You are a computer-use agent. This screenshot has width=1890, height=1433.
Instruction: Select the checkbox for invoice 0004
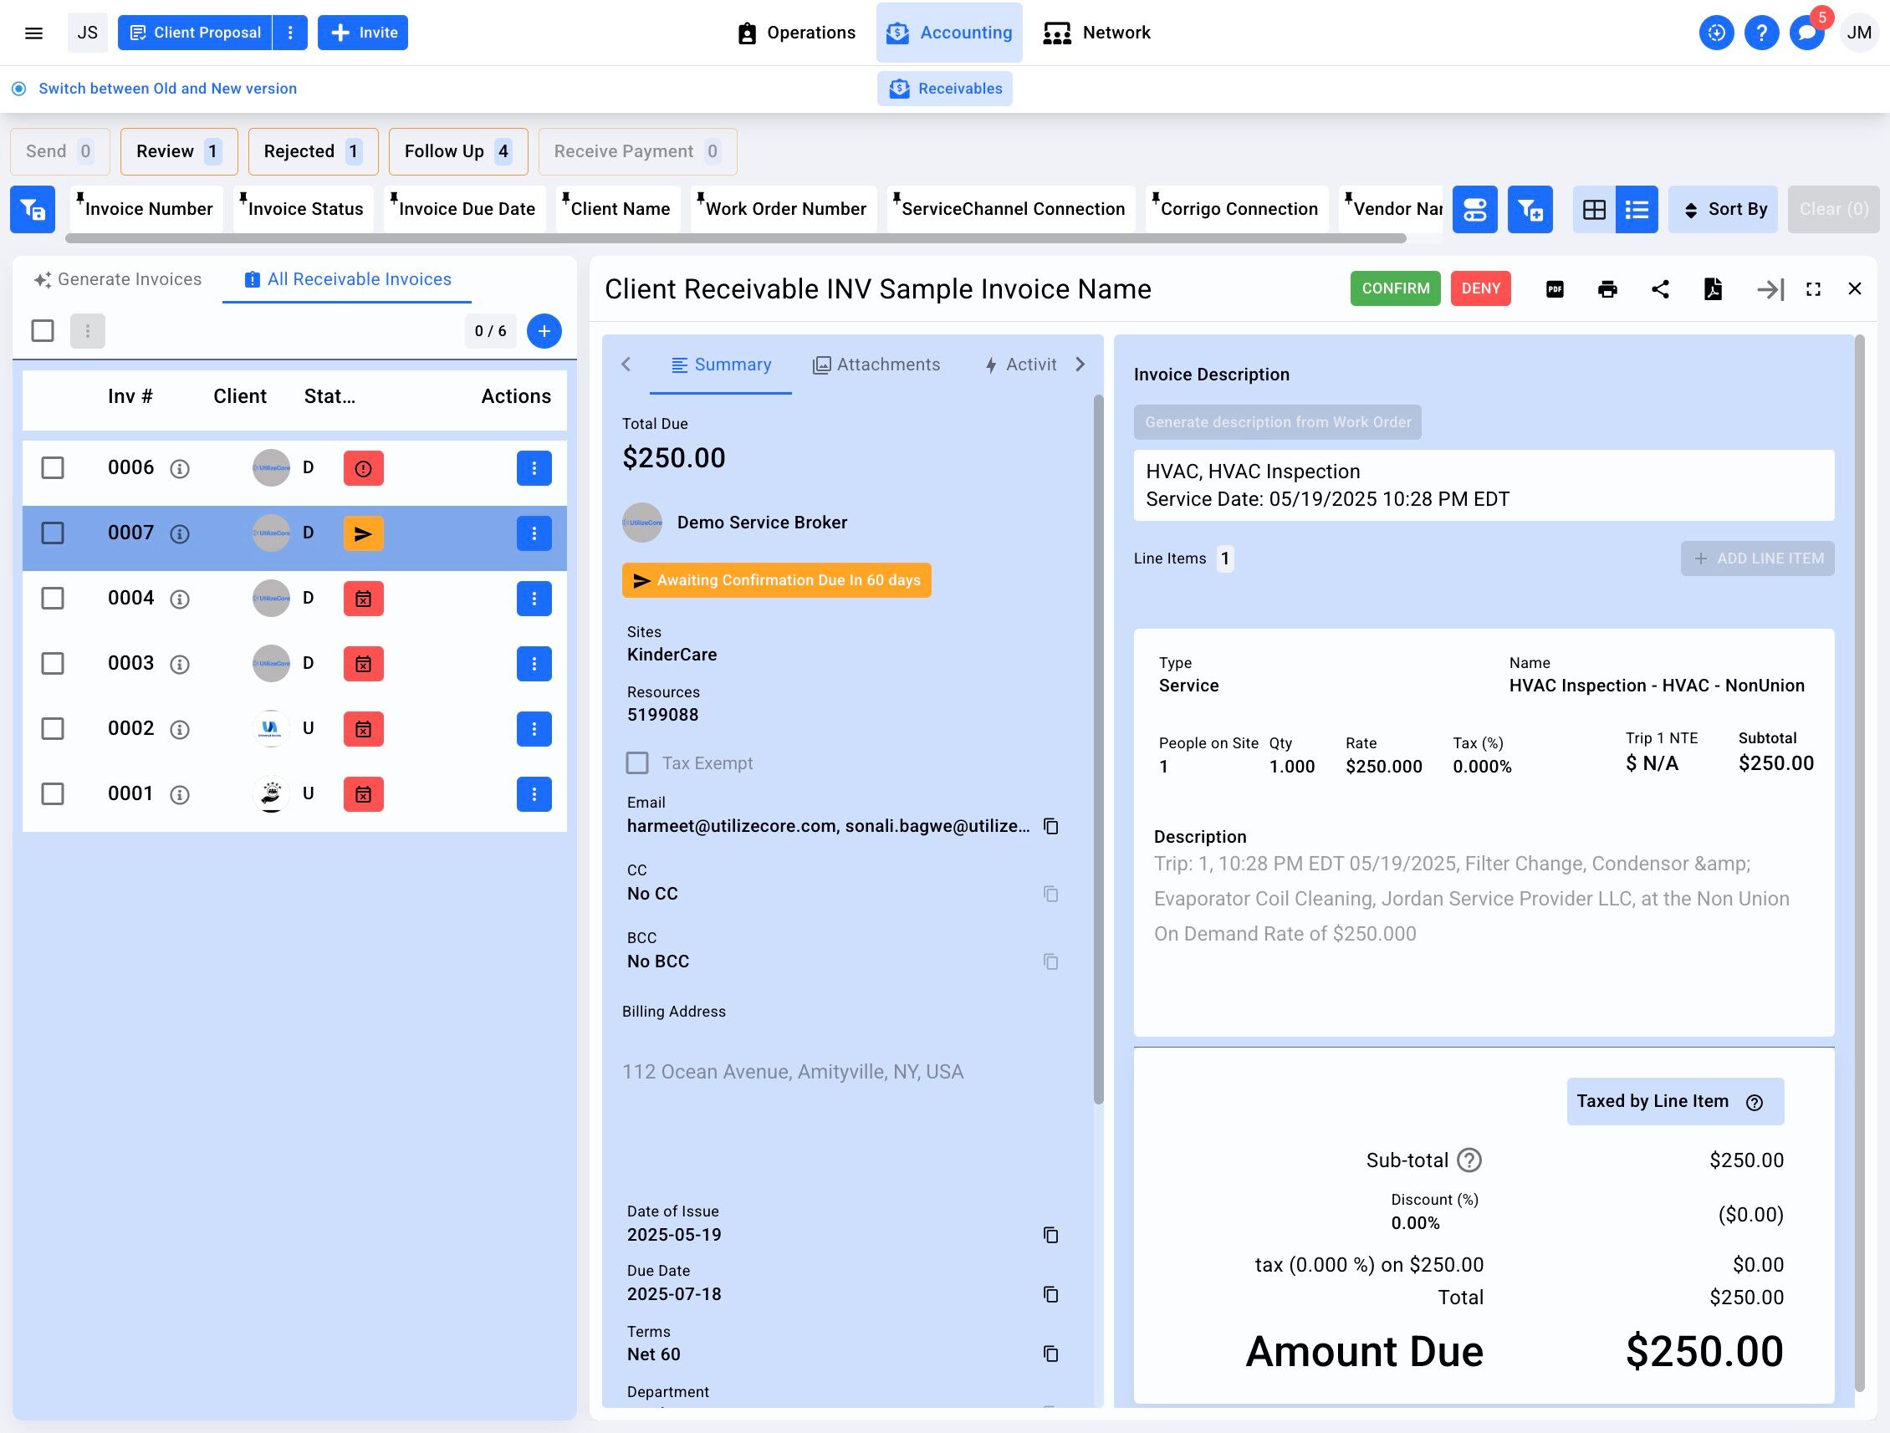(53, 598)
